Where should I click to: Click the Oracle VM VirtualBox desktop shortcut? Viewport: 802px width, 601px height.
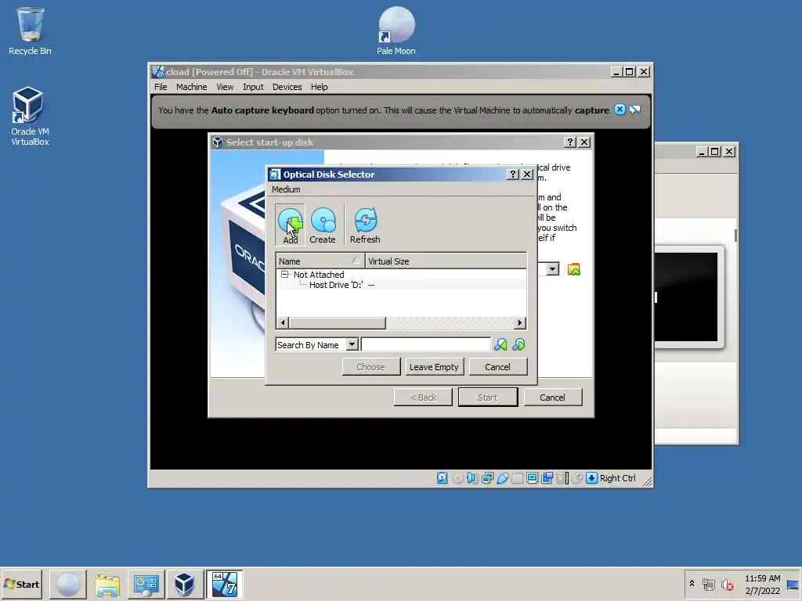[x=30, y=116]
